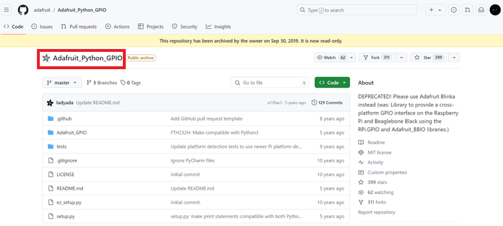Open the green Code dropdown button
The height and width of the screenshot is (226, 503).
pyautogui.click(x=332, y=82)
